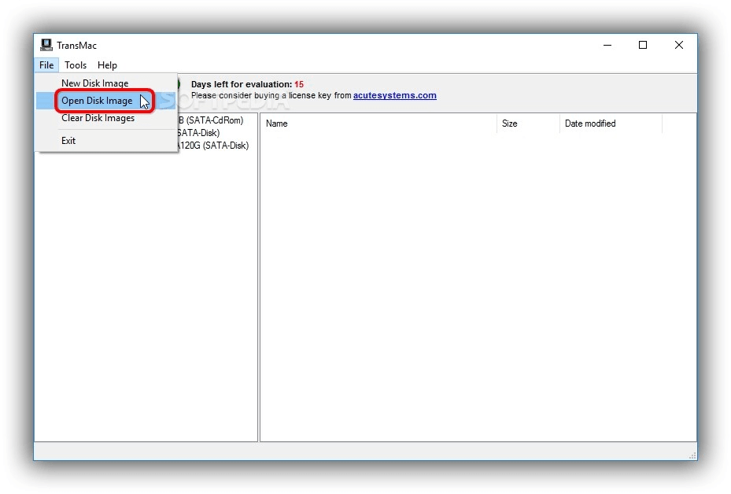Open the Tools menu
Viewport: 731px width, 494px height.
tap(76, 65)
